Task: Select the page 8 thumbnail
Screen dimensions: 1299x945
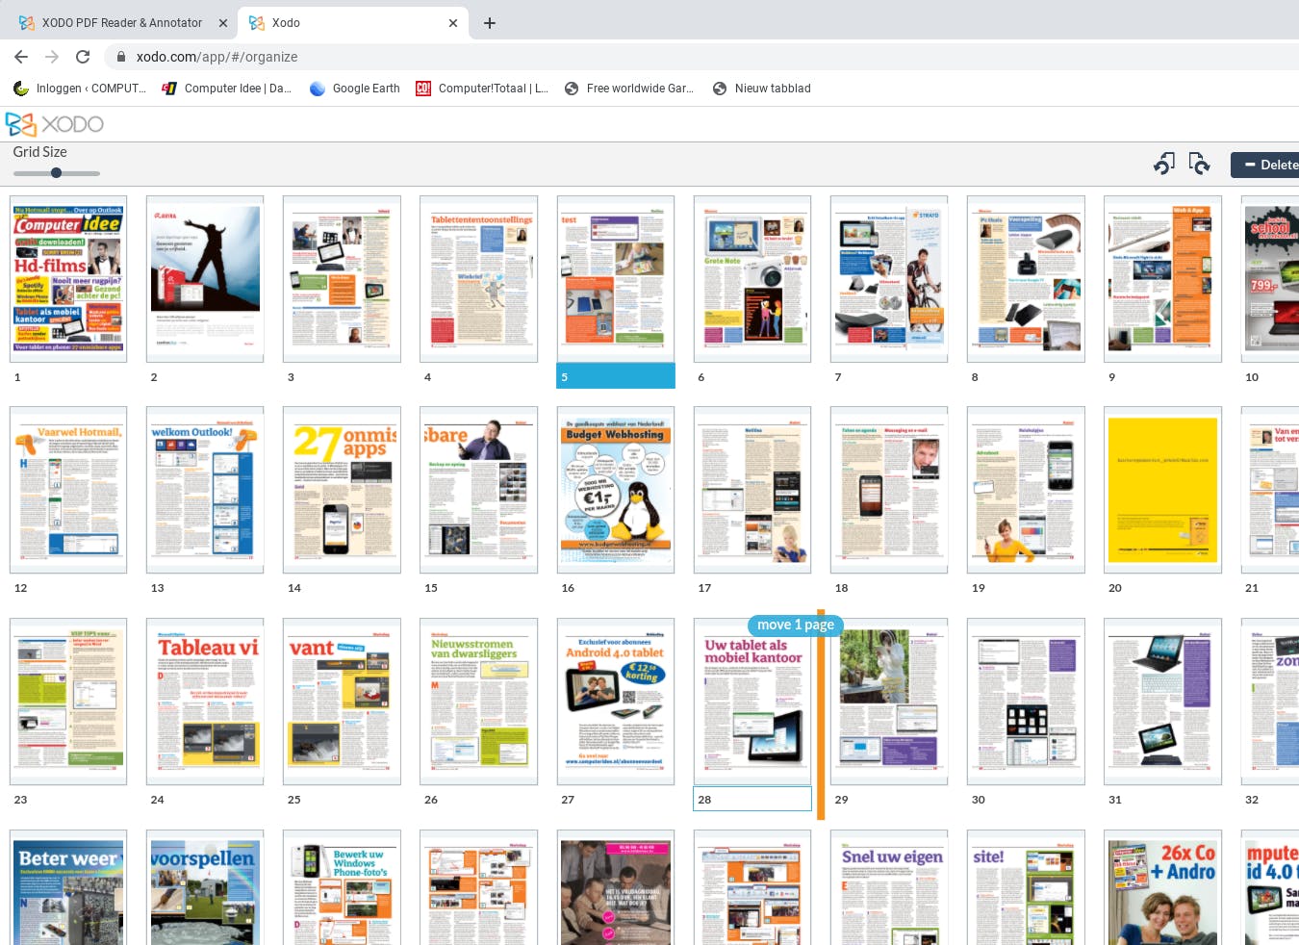Action: click(1026, 279)
